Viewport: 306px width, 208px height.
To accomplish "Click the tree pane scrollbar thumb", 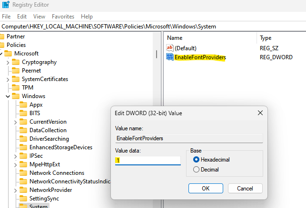I will [x=157, y=54].
